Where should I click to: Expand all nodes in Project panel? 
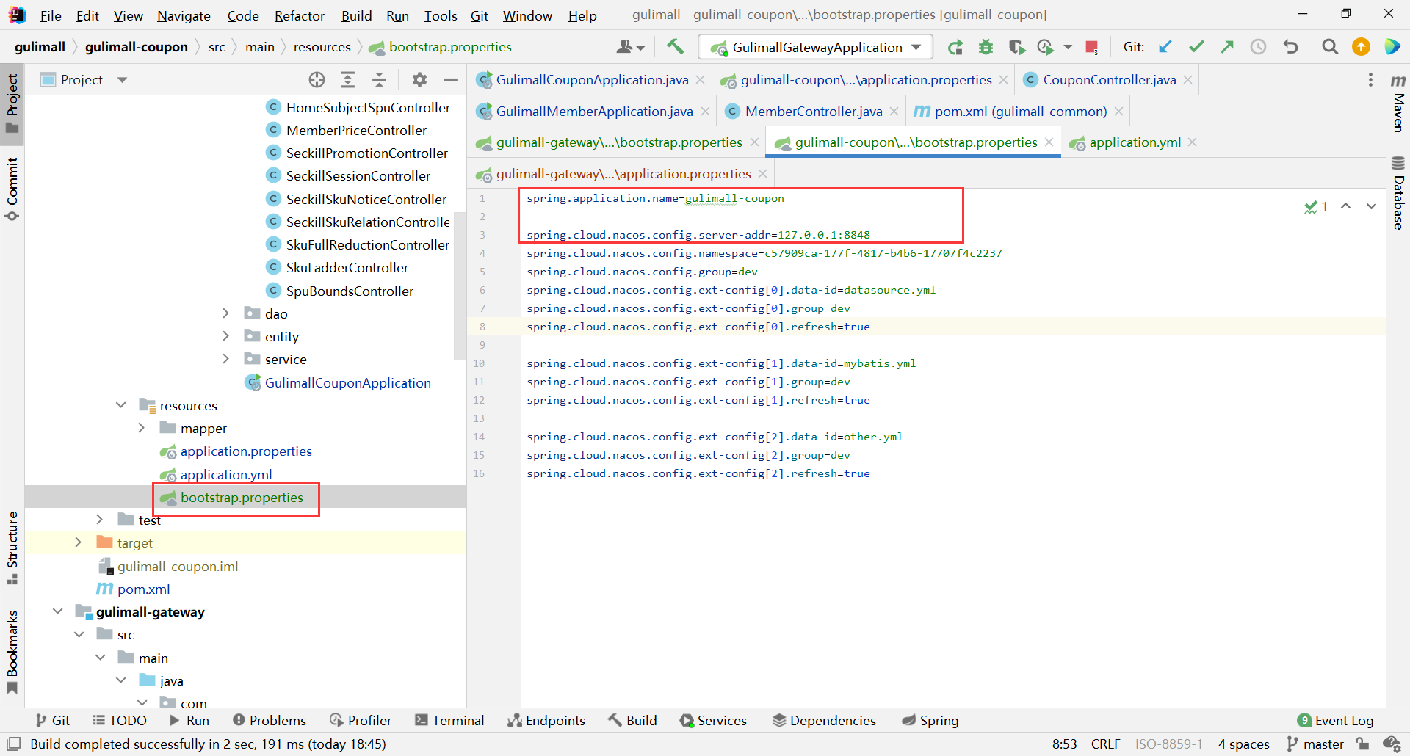348,80
